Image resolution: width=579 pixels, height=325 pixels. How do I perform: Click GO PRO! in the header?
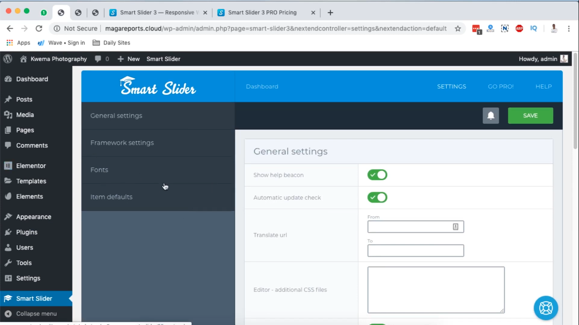(501, 86)
